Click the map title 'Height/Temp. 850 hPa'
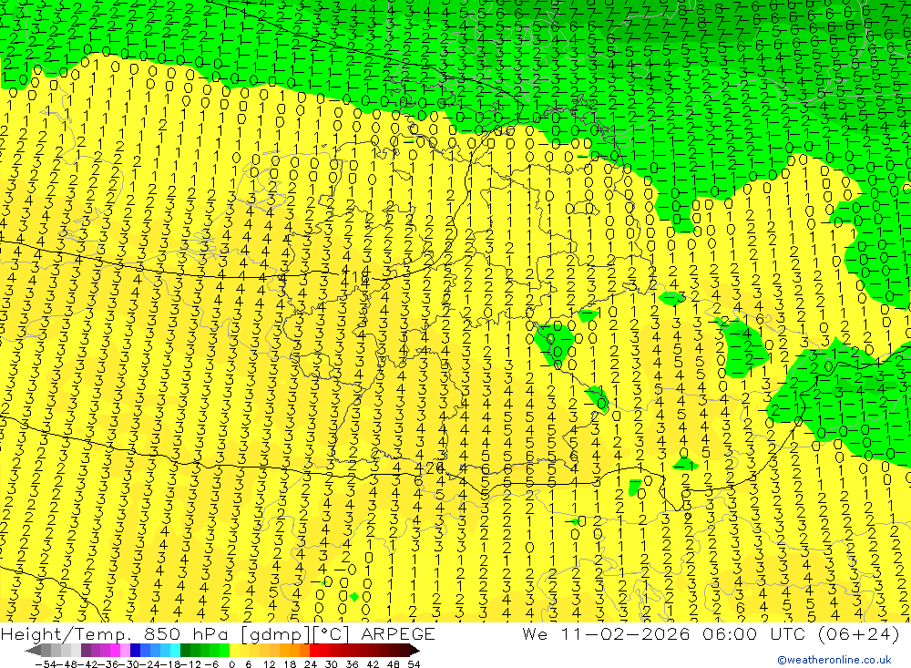This screenshot has width=911, height=668. point(115,634)
